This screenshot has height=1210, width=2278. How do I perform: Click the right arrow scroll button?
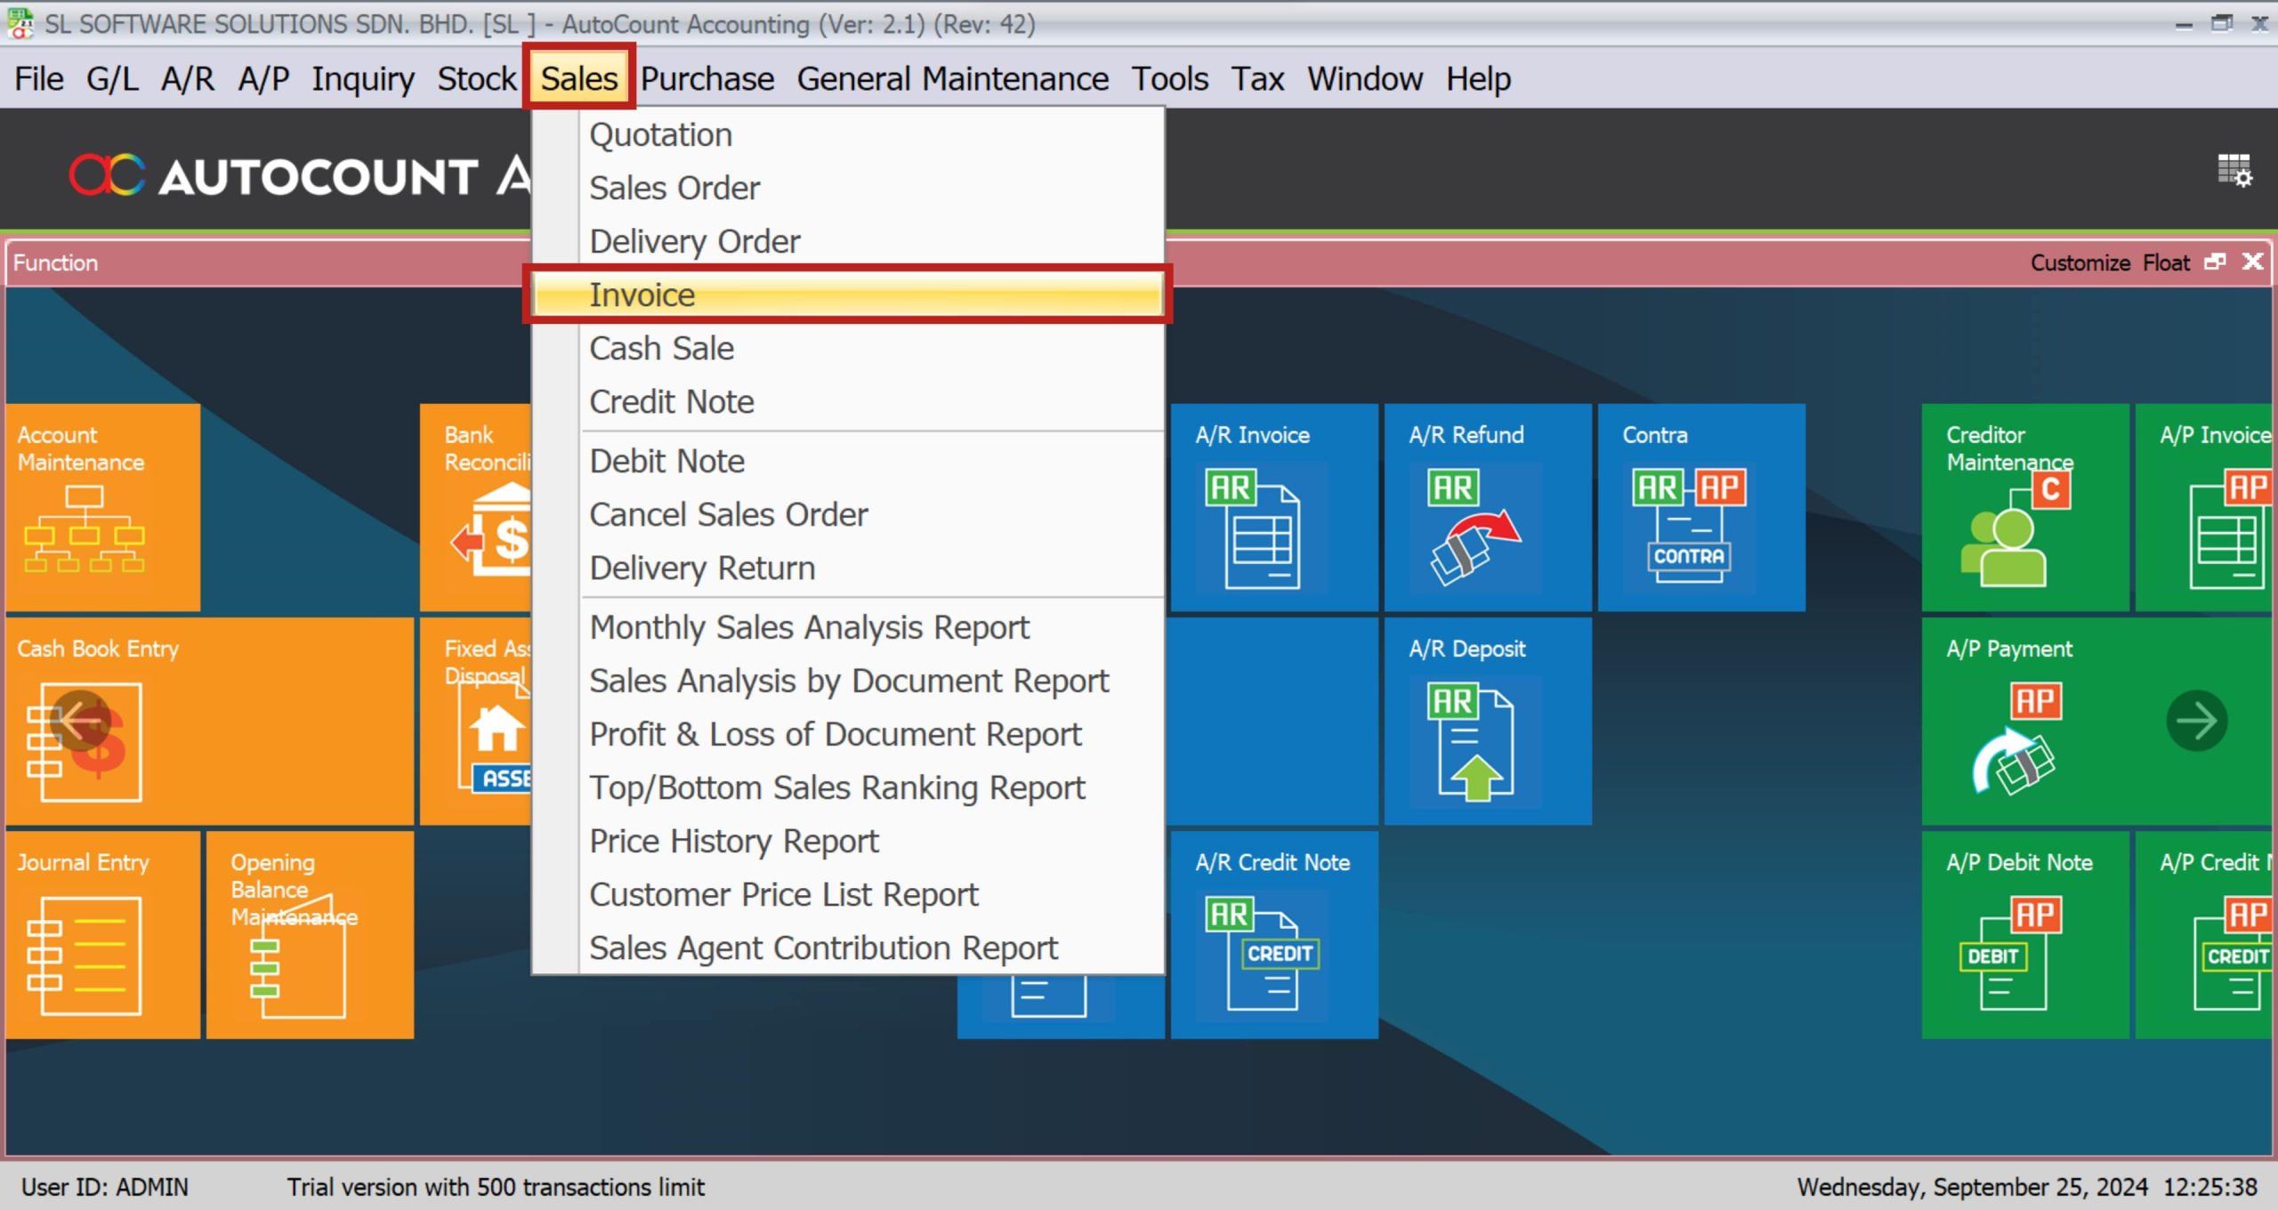tap(2196, 721)
